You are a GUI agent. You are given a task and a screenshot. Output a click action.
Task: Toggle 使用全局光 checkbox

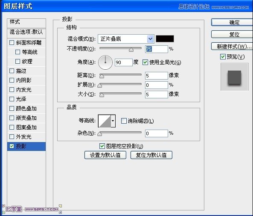[x=145, y=62]
